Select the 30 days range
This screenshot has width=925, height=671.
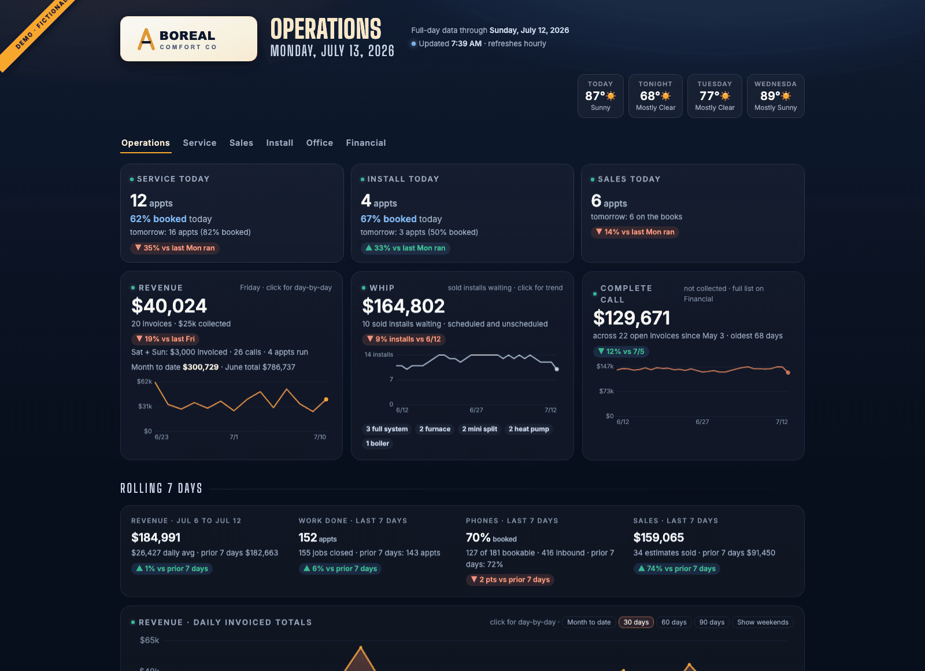point(636,622)
